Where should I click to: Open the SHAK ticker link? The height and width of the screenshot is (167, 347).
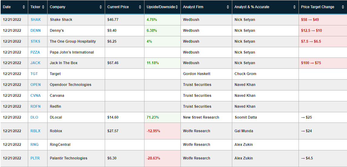tap(35, 20)
